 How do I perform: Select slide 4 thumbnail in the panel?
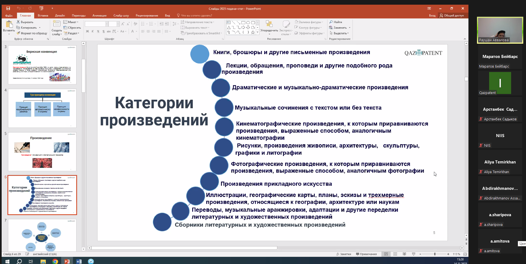coord(42,108)
